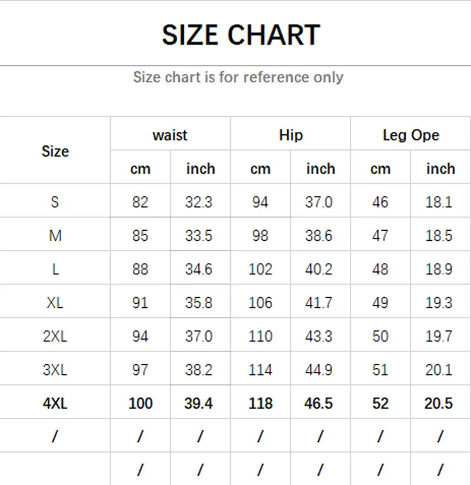
Task: Click the 102 cm hip cell
Action: 260,269
